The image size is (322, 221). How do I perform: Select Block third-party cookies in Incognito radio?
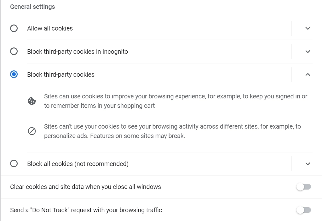pyautogui.click(x=14, y=51)
